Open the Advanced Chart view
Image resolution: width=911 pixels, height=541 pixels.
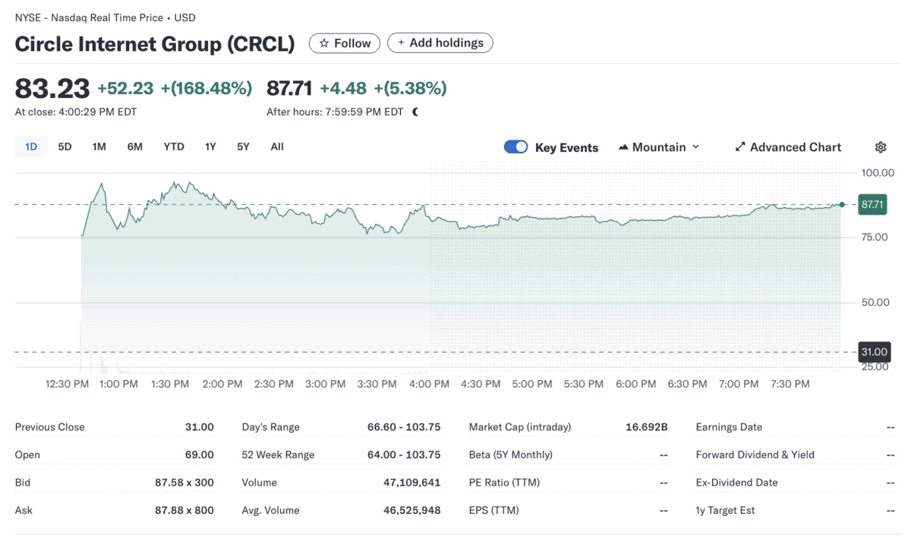788,147
